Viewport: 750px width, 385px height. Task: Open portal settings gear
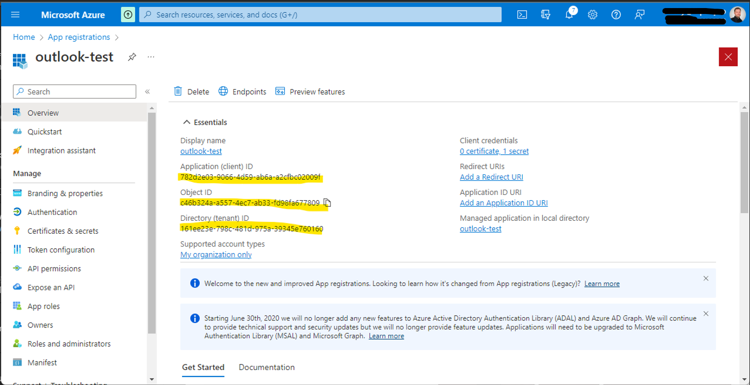point(593,15)
